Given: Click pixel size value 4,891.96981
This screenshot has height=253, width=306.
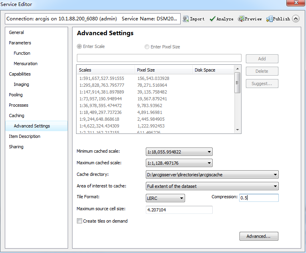Looking at the screenshot, I should [x=150, y=112].
